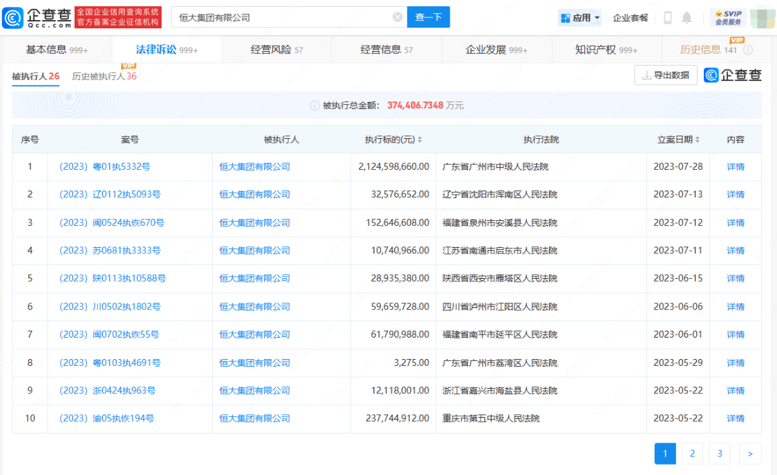Expand the 应用 dropdown menu
The width and height of the screenshot is (777, 475).
[x=580, y=18]
